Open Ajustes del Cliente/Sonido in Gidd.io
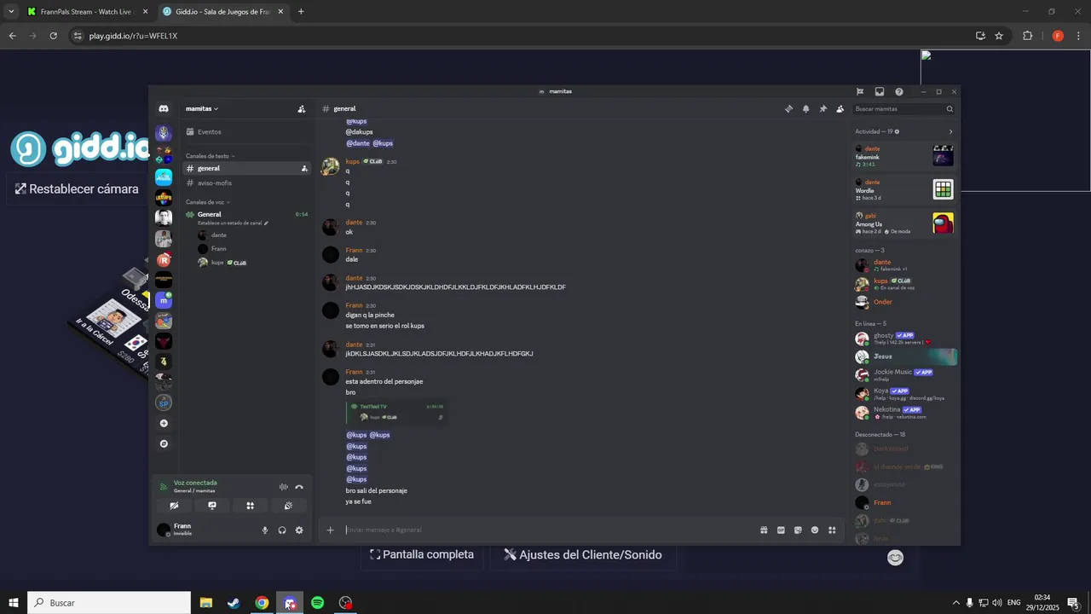1091x614 pixels. (x=583, y=554)
